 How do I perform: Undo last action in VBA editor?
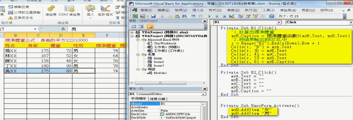(193, 16)
